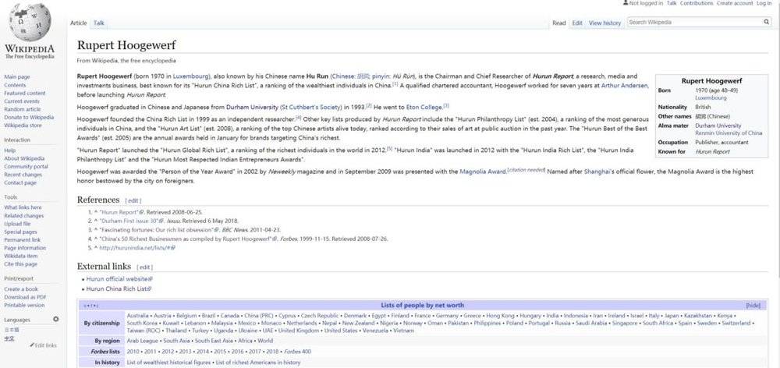780x368 pixels.
Task: Open the Languages settings gear icon
Action: pos(55,319)
